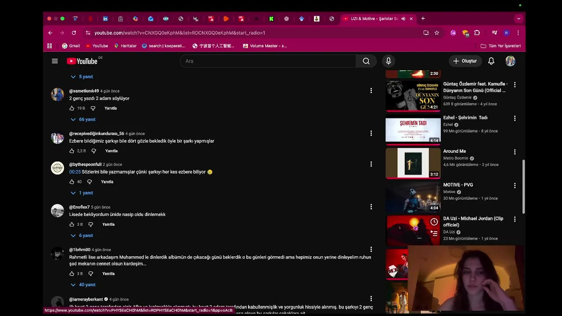Switch to the UZI & Motive tab

[x=374, y=18]
